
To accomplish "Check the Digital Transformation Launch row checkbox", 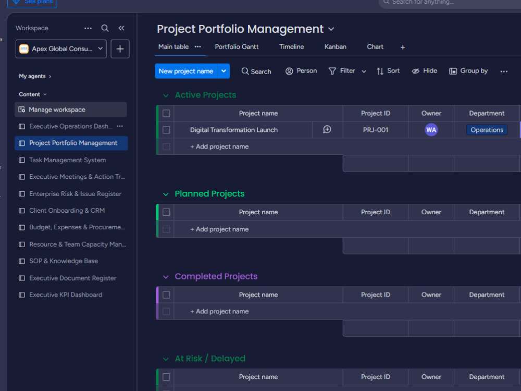I will click(x=167, y=130).
